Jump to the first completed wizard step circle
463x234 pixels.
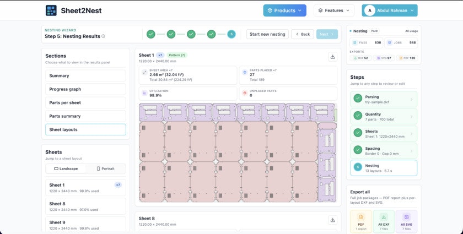151,34
